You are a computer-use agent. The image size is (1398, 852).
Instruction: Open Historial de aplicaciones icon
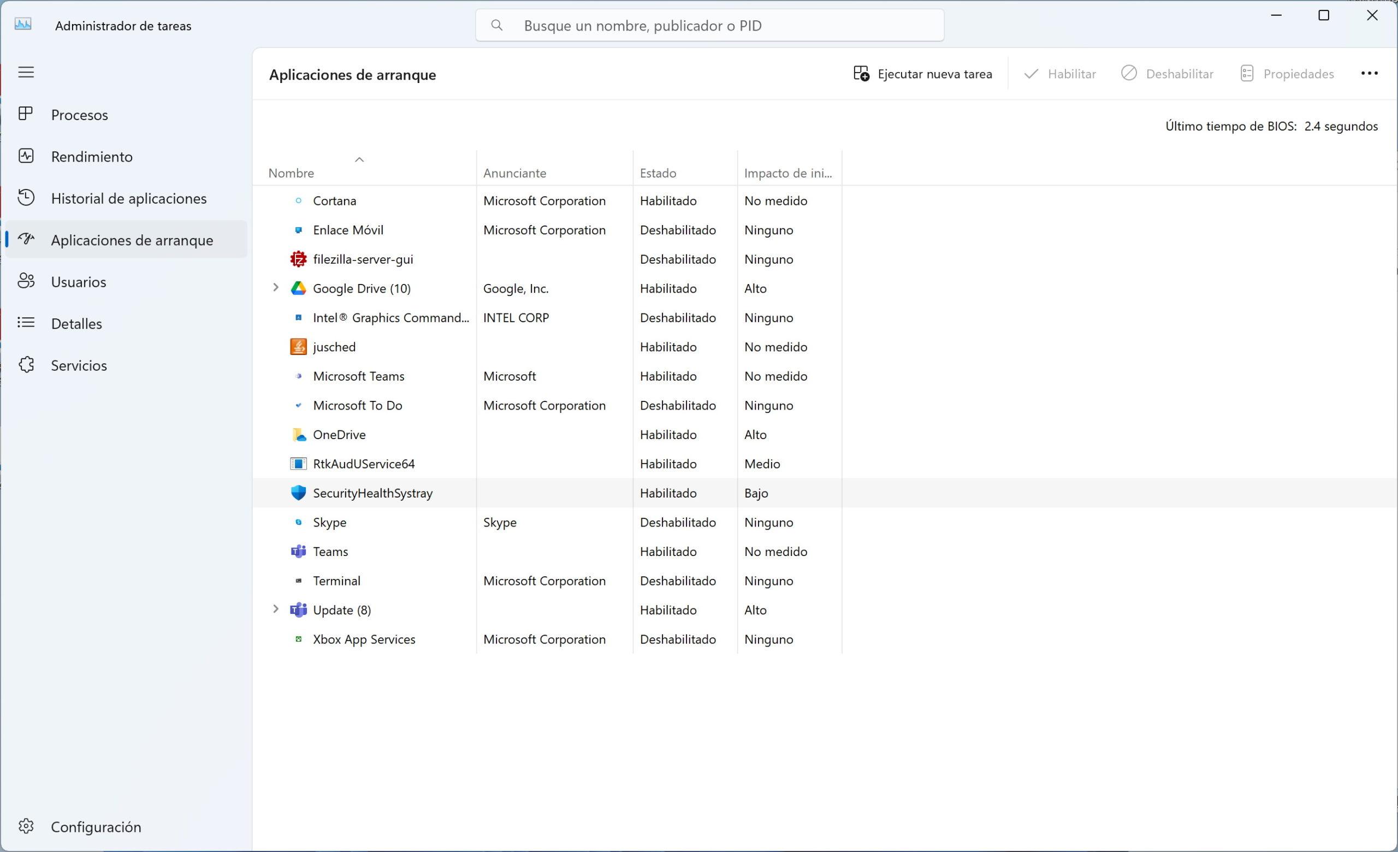pyautogui.click(x=26, y=198)
